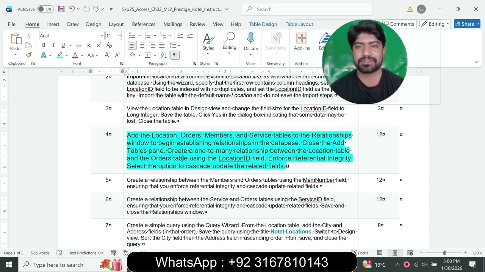The image size is (485, 272).
Task: Switch to the Review tab
Action: 197,24
